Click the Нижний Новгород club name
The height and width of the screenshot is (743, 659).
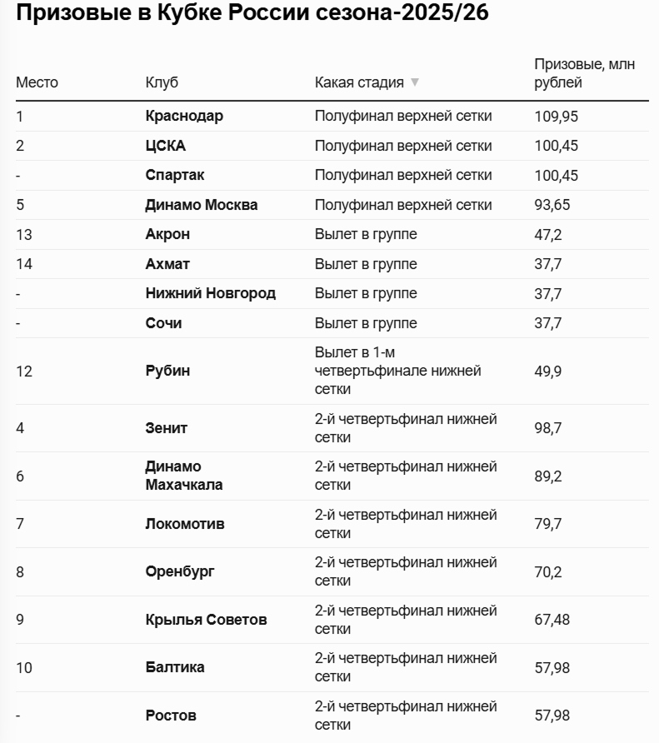tap(211, 293)
